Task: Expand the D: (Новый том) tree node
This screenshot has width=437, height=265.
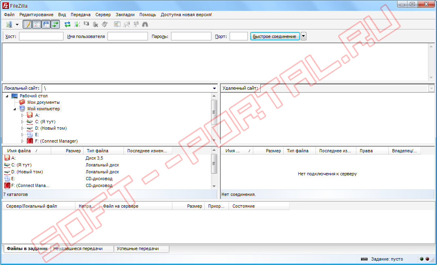Action: pyautogui.click(x=23, y=128)
